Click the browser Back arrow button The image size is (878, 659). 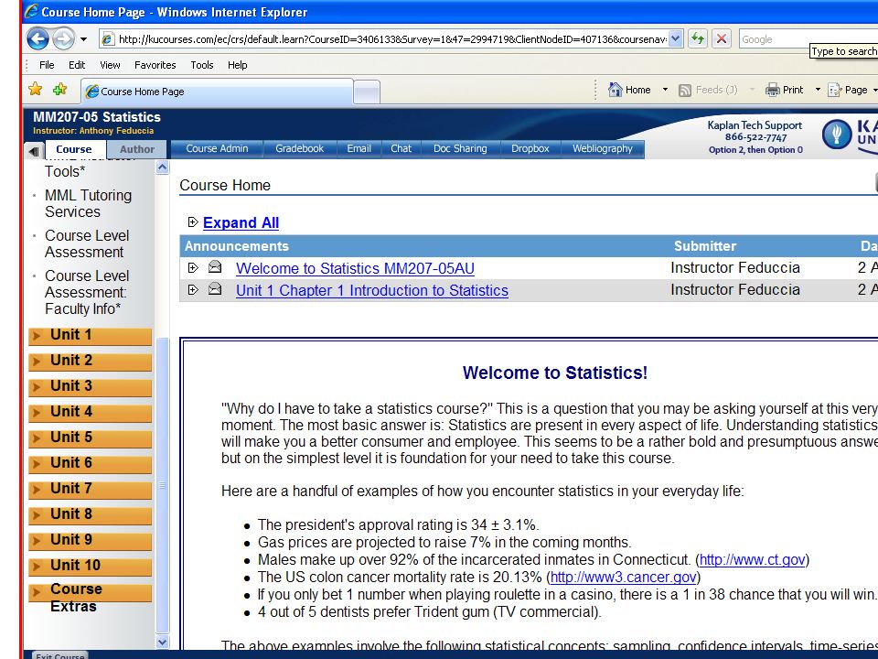38,38
